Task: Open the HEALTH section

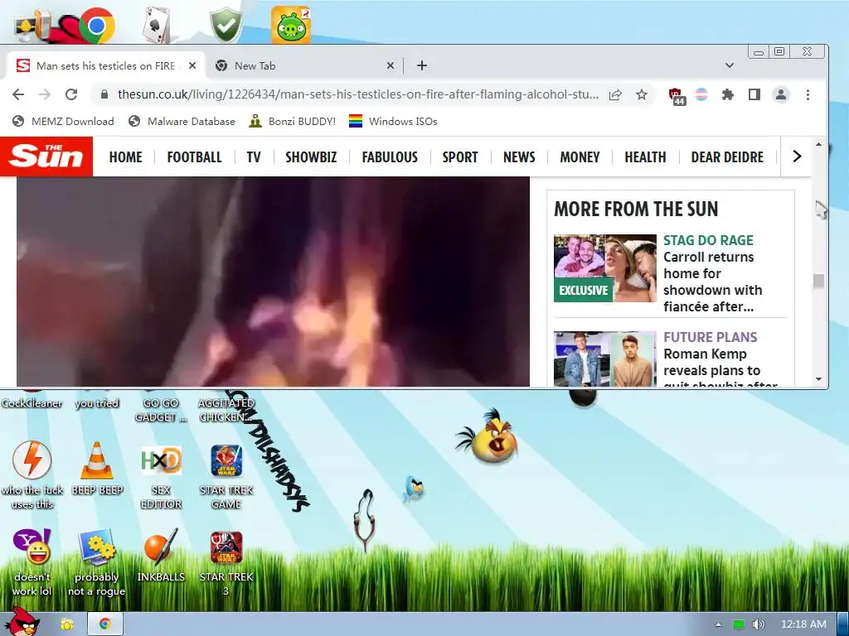Action: (x=645, y=157)
